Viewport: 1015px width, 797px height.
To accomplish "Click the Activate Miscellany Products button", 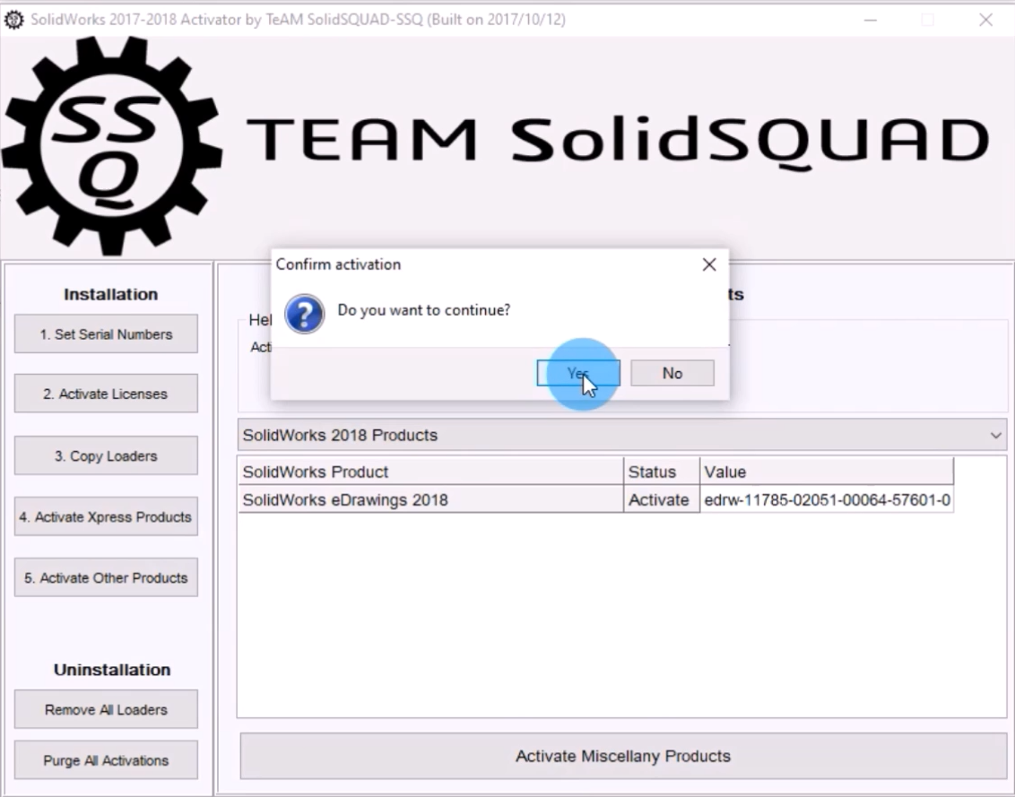I will point(622,756).
